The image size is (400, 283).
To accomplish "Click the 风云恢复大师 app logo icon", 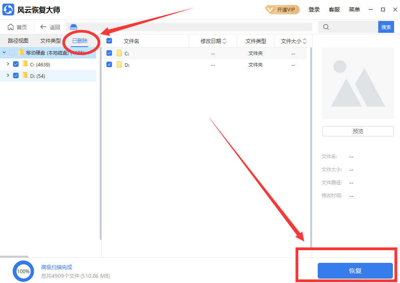I will pos(8,9).
